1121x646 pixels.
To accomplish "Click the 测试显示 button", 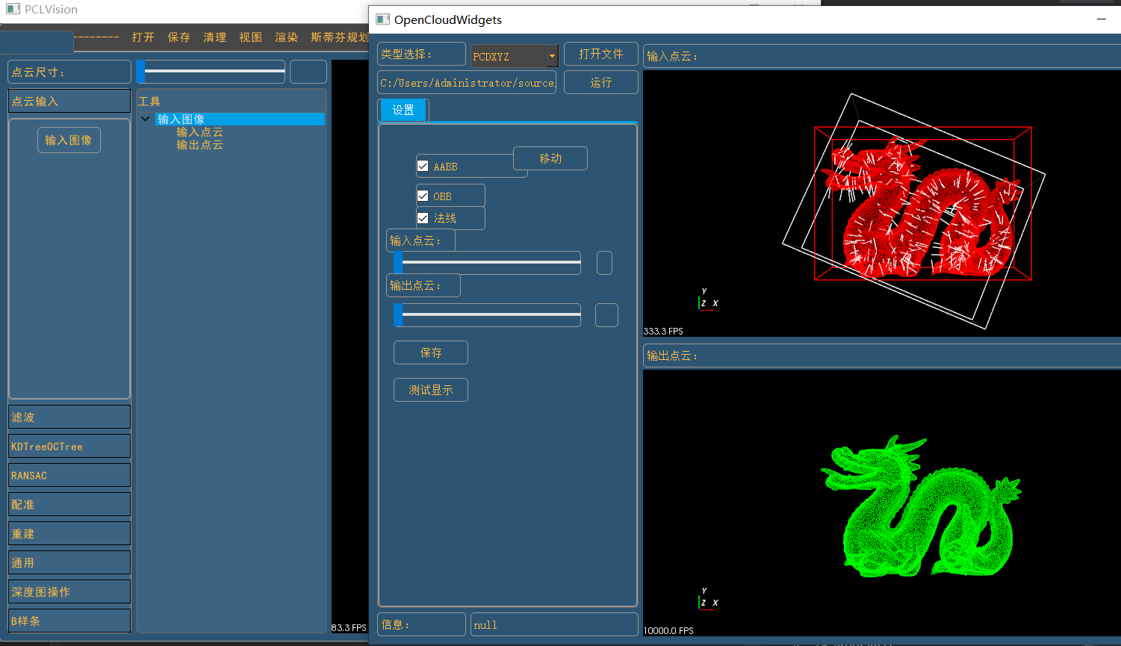I will [x=431, y=390].
